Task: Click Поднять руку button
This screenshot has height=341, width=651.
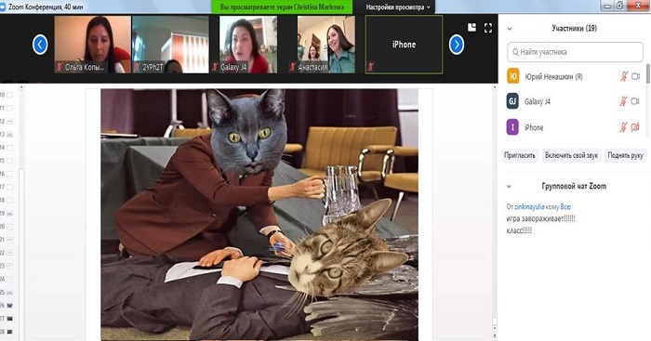Action: click(625, 155)
